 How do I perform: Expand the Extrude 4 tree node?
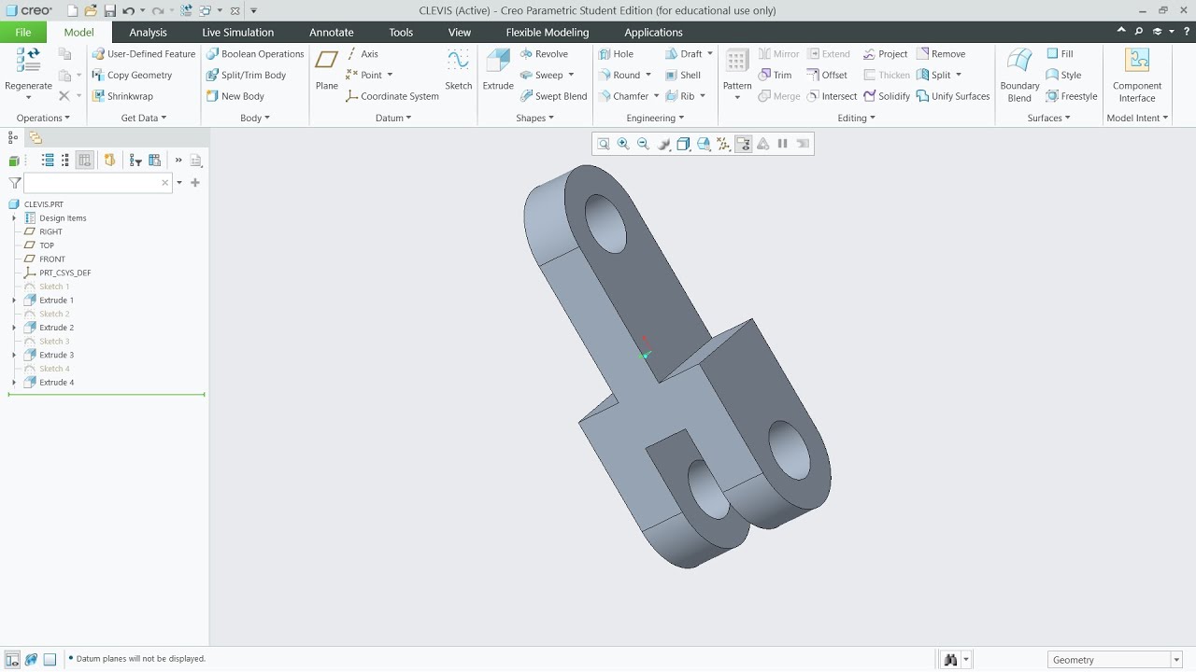tap(14, 383)
